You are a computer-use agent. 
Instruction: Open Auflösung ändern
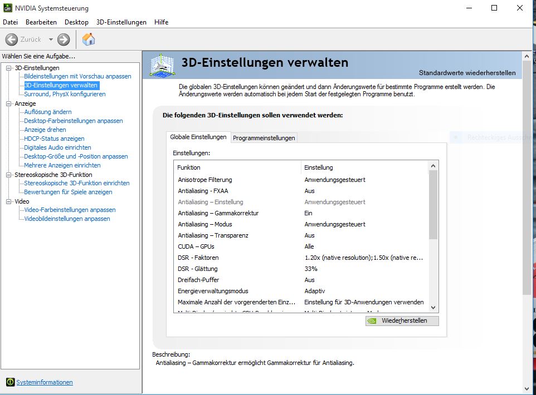click(x=48, y=112)
